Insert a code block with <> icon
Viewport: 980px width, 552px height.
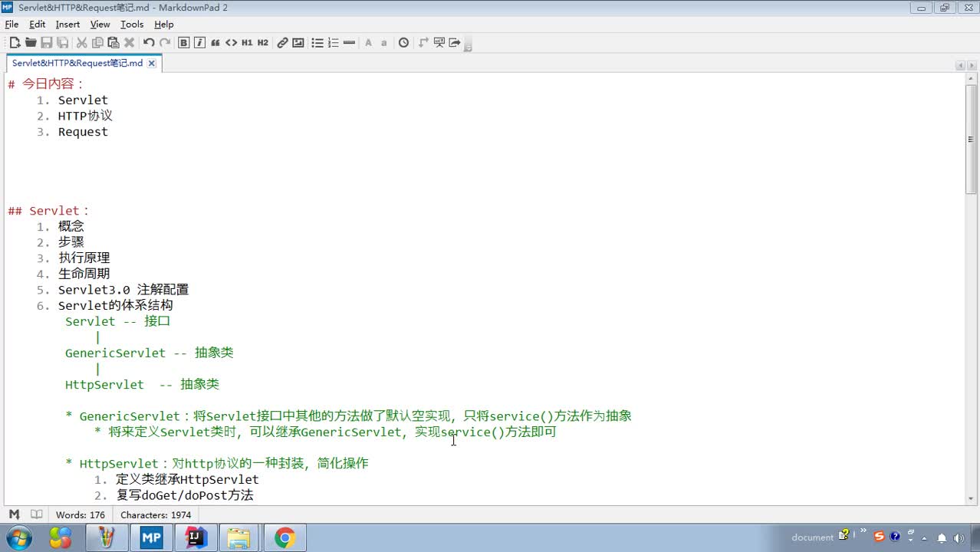click(231, 43)
